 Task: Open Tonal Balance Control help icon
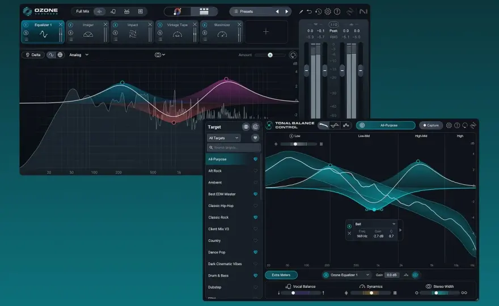457,125
